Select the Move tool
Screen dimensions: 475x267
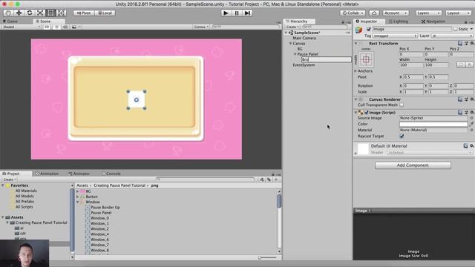tap(19, 13)
